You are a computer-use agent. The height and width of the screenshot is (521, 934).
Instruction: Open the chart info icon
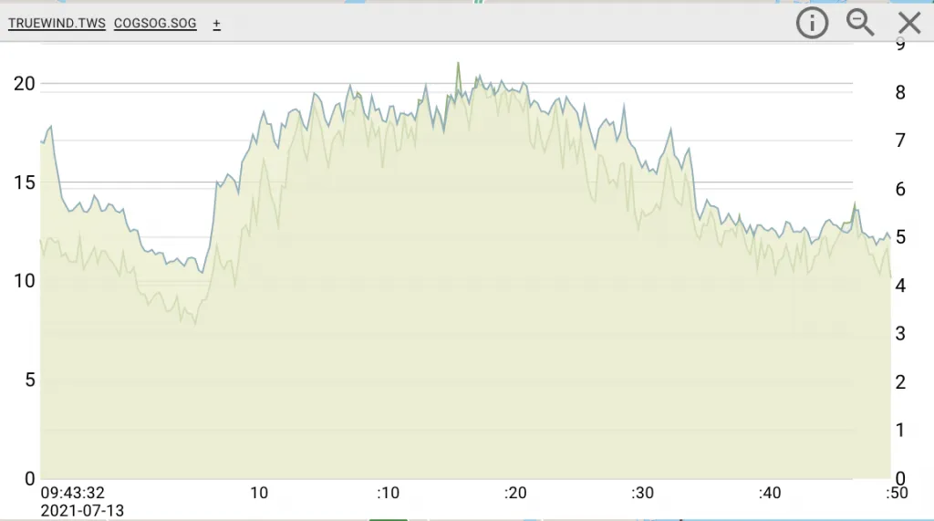[812, 23]
